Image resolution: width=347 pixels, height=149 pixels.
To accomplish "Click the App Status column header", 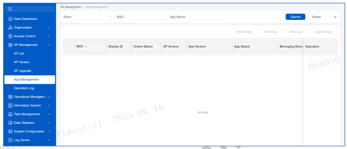I will tap(255, 46).
